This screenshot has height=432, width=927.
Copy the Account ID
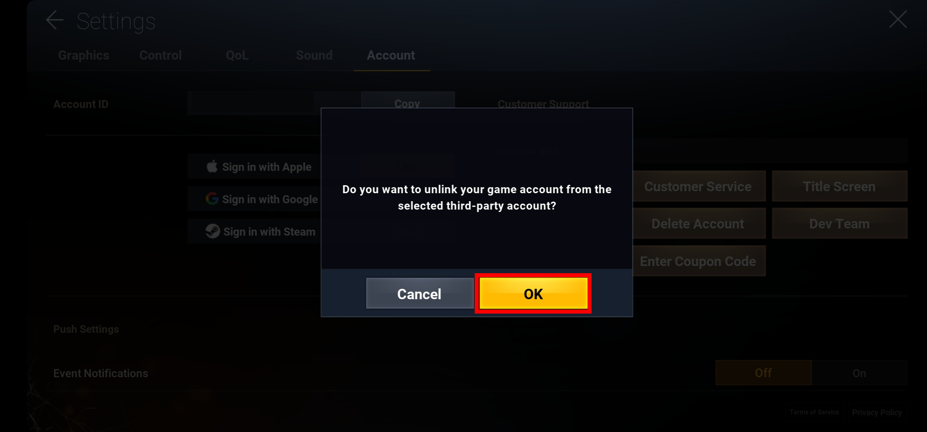(x=407, y=104)
